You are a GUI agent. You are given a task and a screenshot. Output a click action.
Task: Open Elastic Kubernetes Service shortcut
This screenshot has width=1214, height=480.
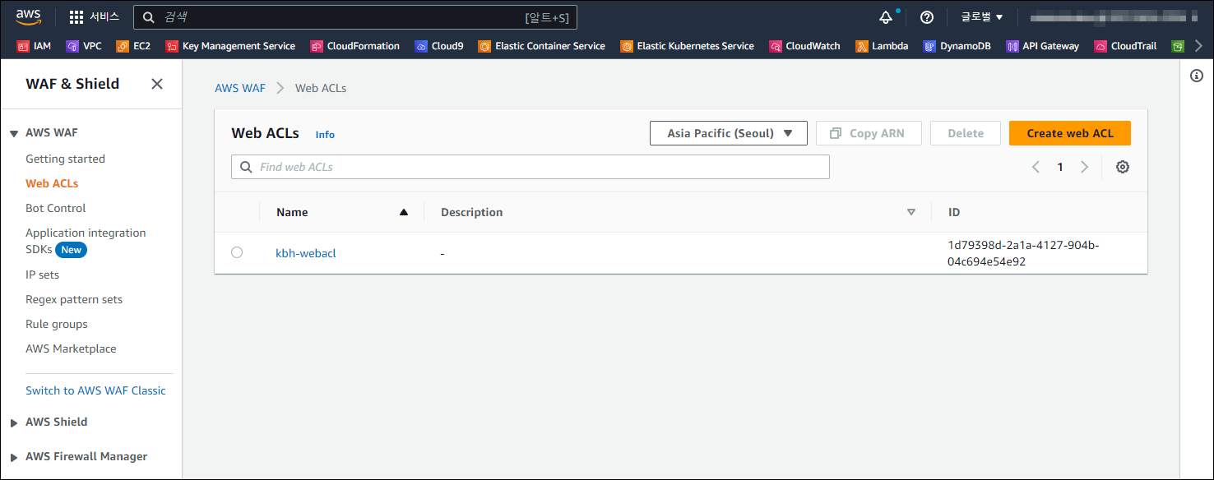tap(688, 46)
